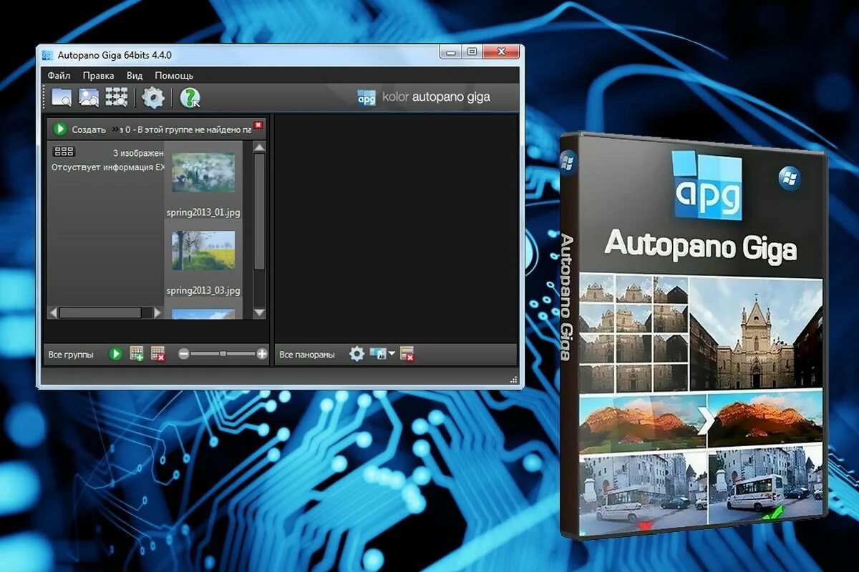The image size is (859, 572).
Task: Click green play icon beside Создать
Action: pos(60,129)
